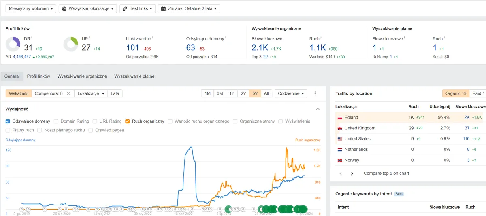486x216 pixels.
Task: Click the Netherlands flag icon
Action: [x=340, y=149]
